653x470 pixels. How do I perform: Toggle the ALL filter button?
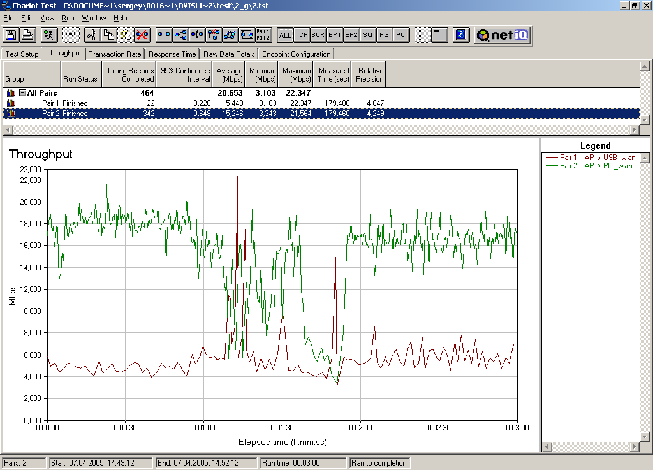point(285,35)
